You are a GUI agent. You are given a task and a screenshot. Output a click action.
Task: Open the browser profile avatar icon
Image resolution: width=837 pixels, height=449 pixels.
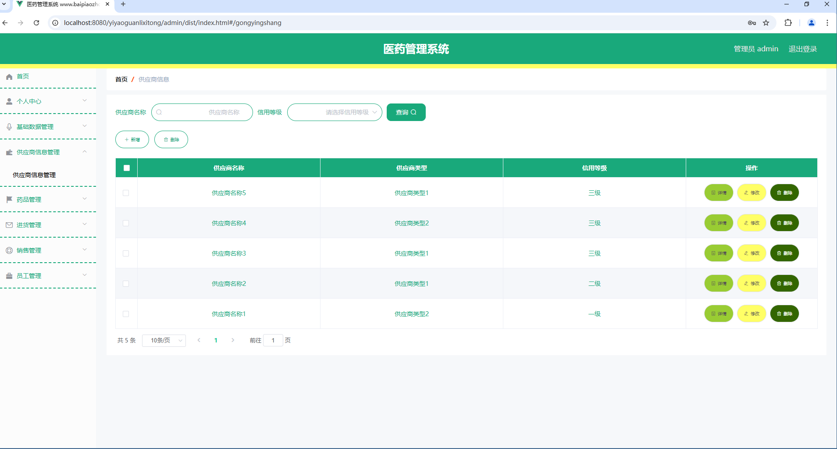[x=811, y=23]
